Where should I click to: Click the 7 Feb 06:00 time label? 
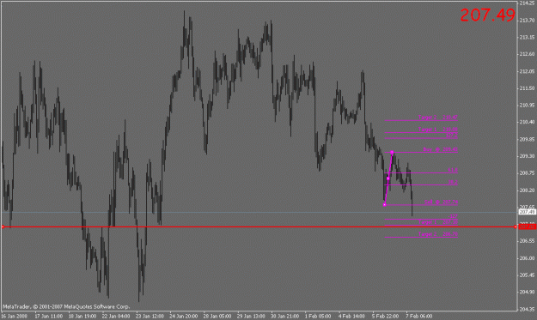click(x=419, y=317)
